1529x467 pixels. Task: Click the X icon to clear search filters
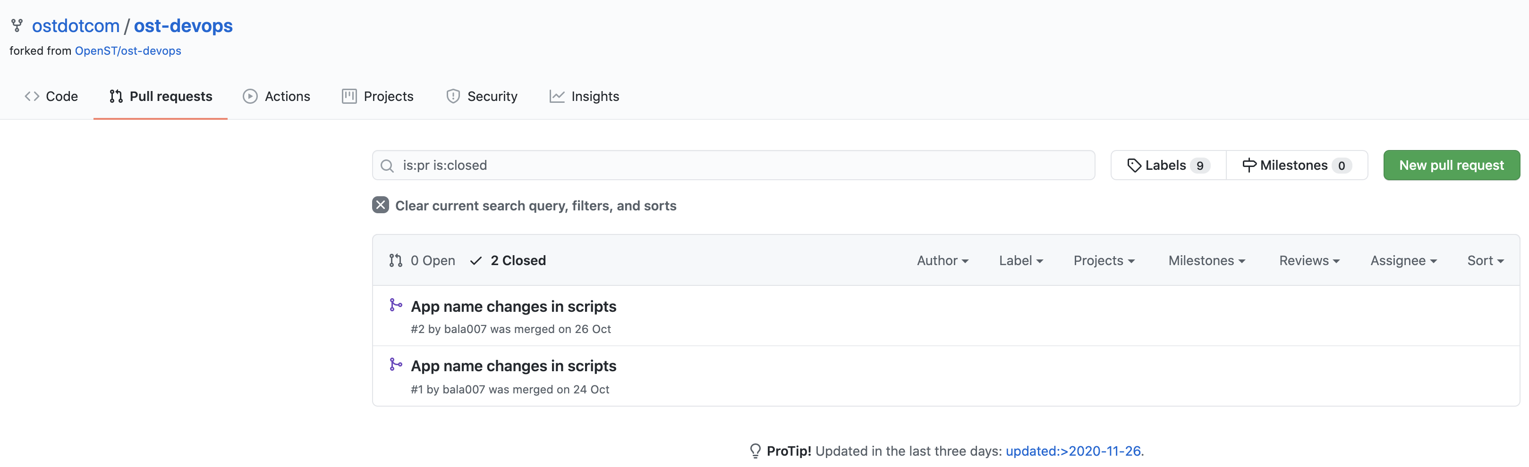[381, 205]
